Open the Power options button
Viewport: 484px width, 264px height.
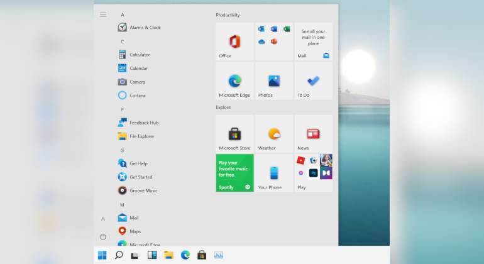pyautogui.click(x=103, y=237)
